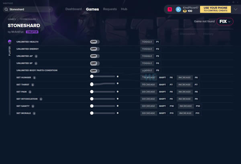Click the search magnifier icon
Screen dimensions: 241x164
tap(6, 9)
